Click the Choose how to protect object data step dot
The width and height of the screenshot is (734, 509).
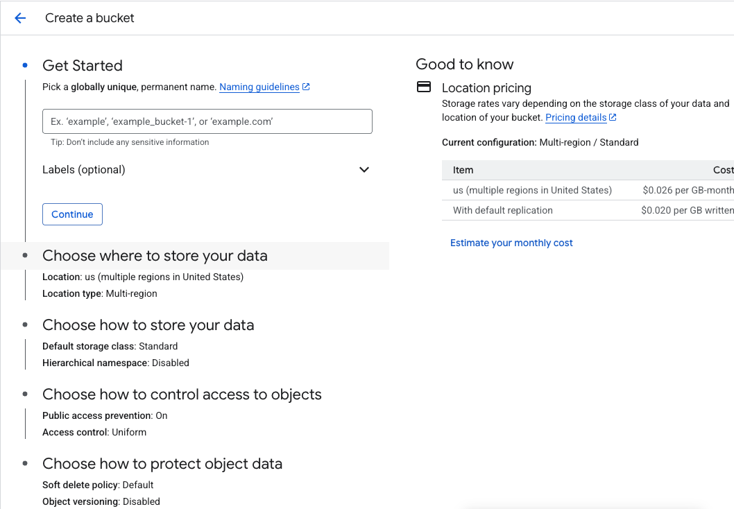[24, 463]
